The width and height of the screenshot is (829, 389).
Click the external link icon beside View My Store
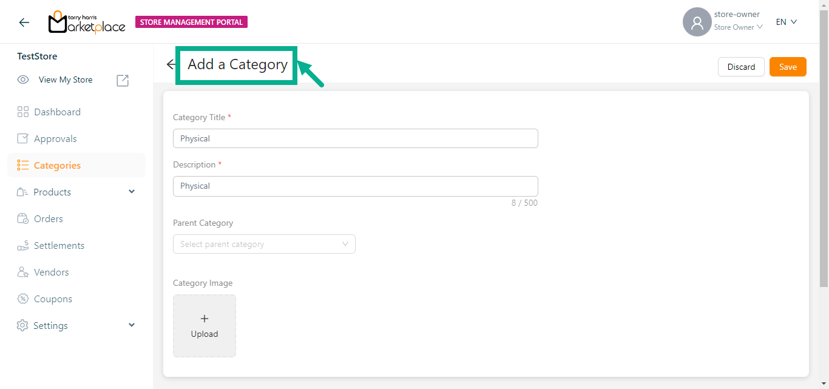click(123, 80)
